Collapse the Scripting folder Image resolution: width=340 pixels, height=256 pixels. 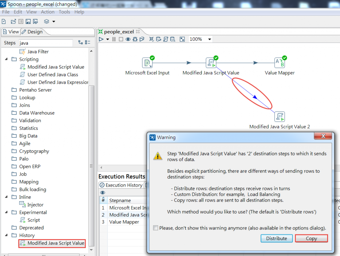pos(6,59)
